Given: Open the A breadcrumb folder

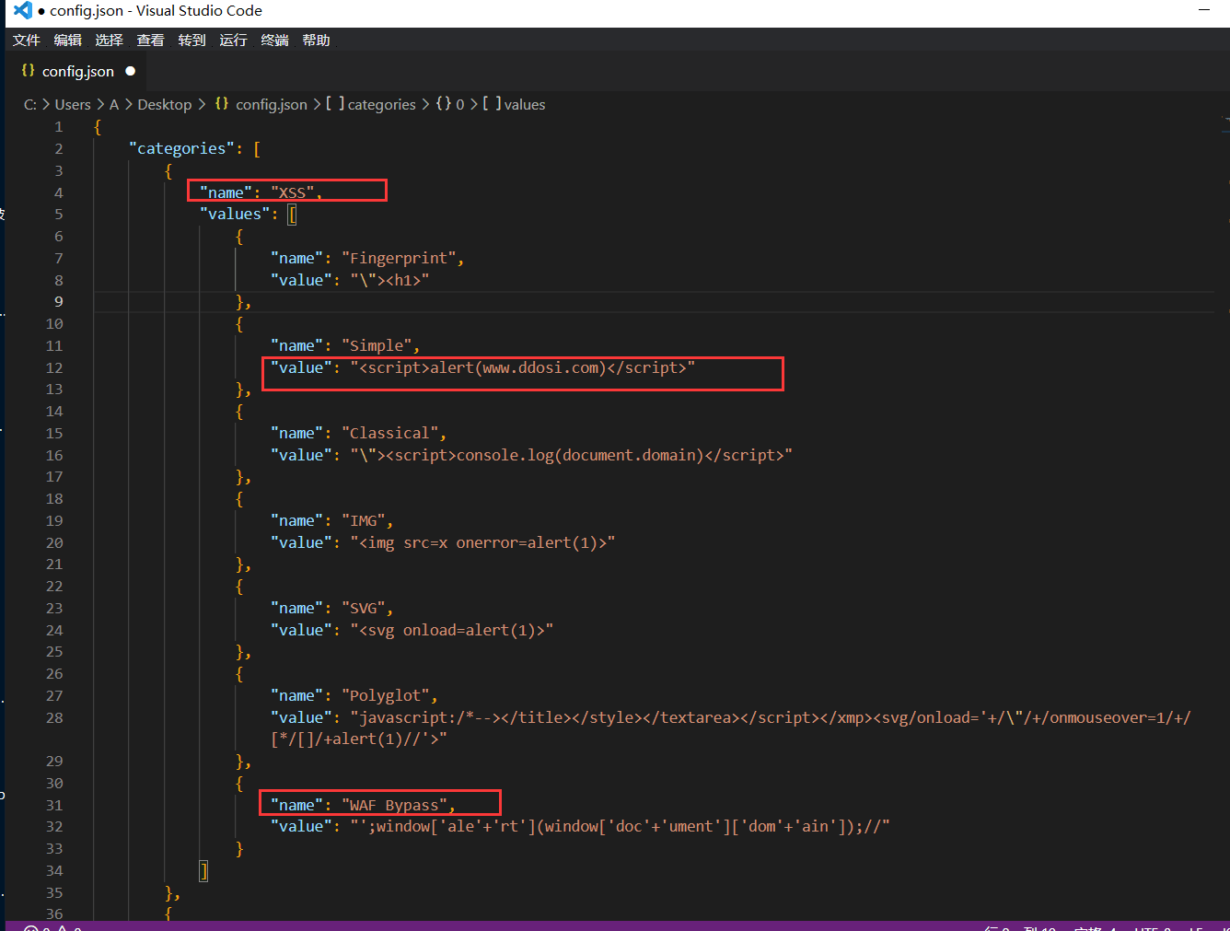Looking at the screenshot, I should (x=114, y=104).
